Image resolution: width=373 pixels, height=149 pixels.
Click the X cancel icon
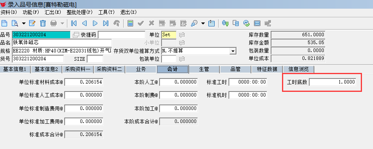click(x=152, y=23)
